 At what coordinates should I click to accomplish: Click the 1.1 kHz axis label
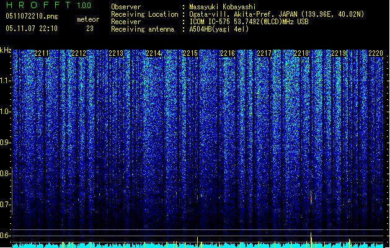(x=5, y=81)
